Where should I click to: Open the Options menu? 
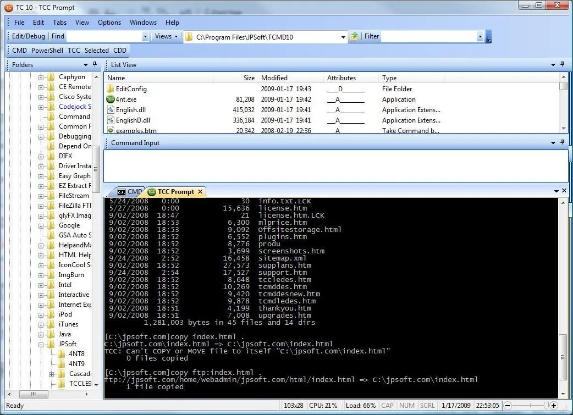coord(109,23)
